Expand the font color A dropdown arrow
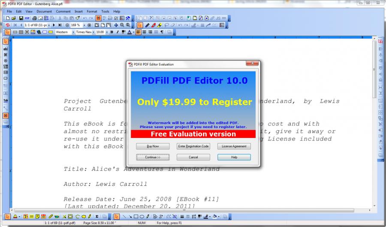Screen dimensions: 386x227 [x=133, y=32]
